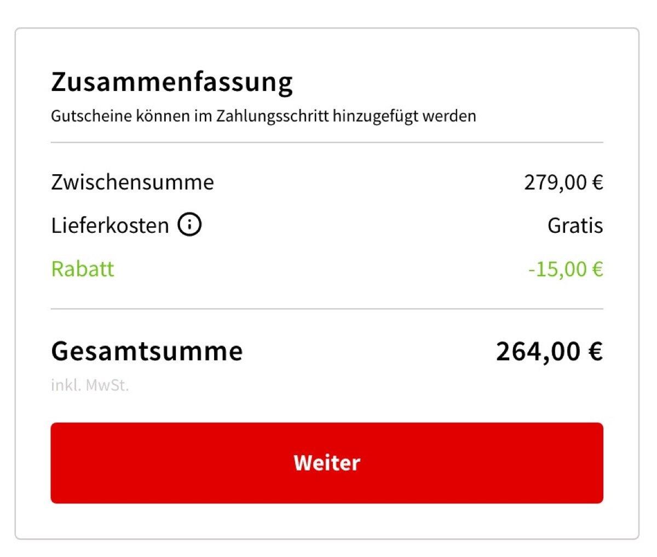Image resolution: width=657 pixels, height=557 pixels.
Task: Click the green -15,00 € discount amount
Action: tap(566, 269)
